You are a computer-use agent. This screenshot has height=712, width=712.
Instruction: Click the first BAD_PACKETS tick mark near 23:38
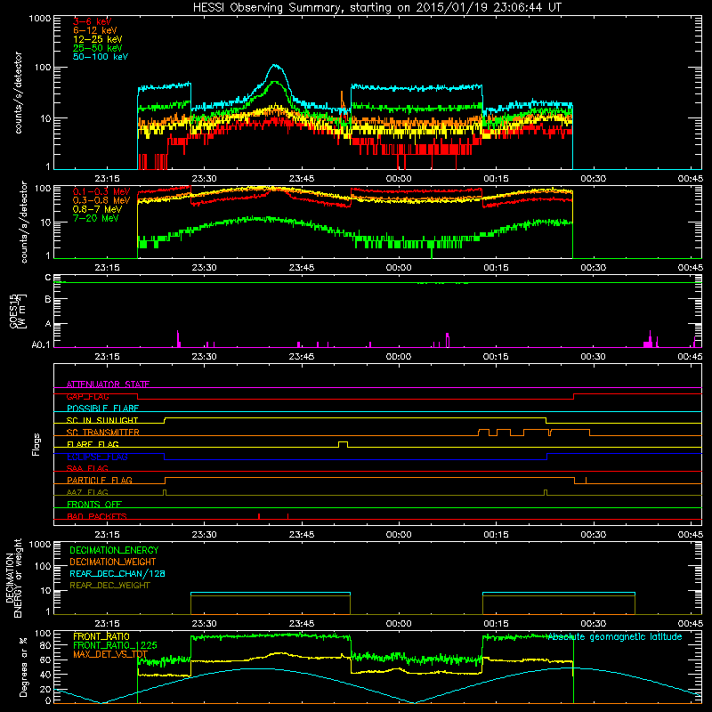tap(259, 516)
